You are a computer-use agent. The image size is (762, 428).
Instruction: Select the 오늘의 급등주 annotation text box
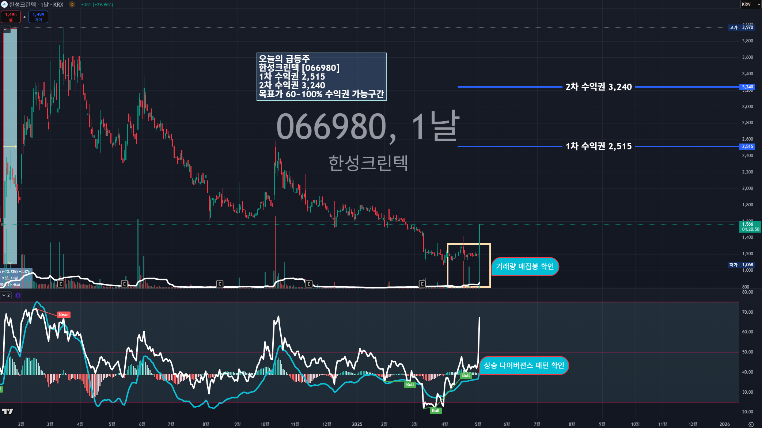point(322,77)
